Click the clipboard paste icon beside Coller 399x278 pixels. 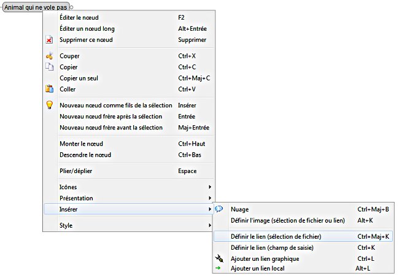coord(50,89)
